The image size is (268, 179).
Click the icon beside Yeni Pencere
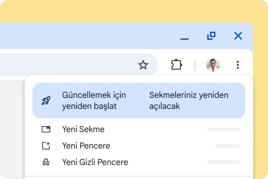click(46, 146)
